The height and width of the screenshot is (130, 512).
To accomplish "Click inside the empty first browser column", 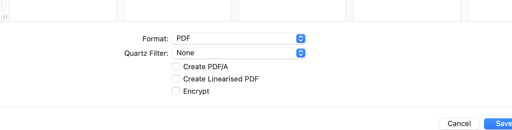I will pyautogui.click(x=63, y=10).
